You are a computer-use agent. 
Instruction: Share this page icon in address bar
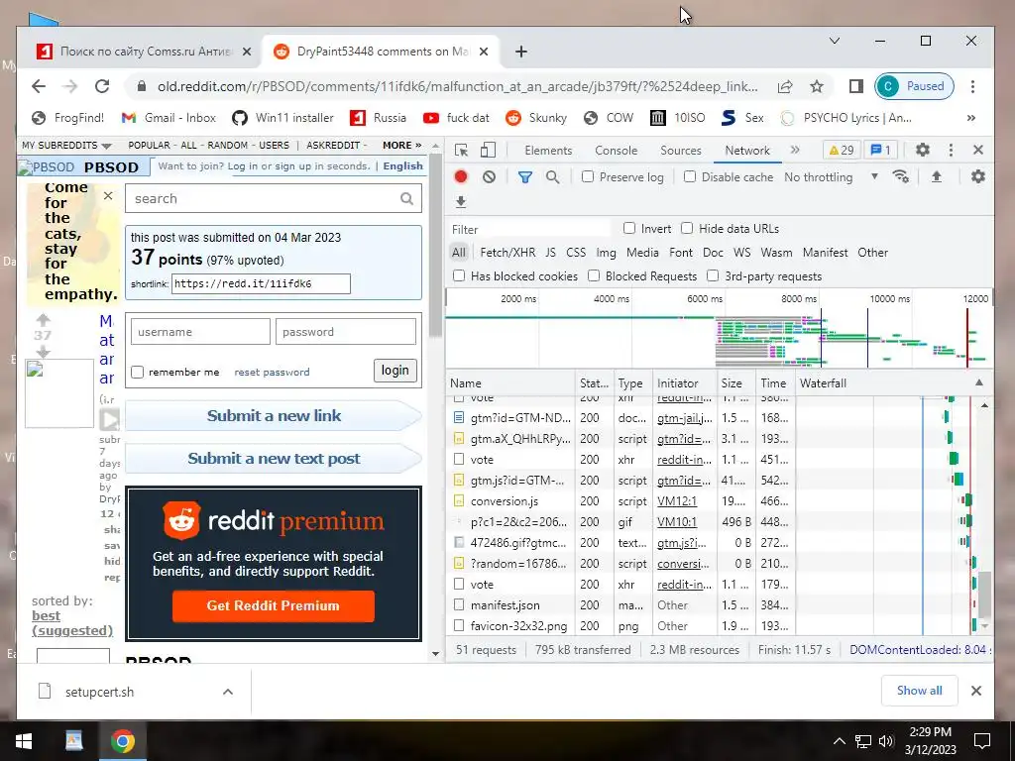(785, 86)
